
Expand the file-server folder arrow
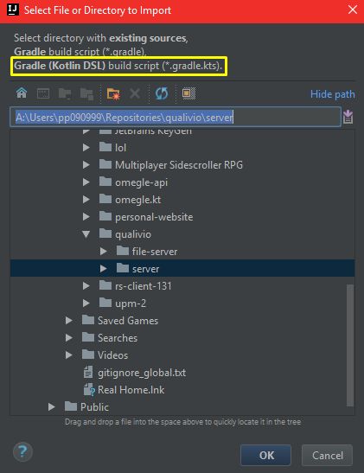pyautogui.click(x=104, y=252)
